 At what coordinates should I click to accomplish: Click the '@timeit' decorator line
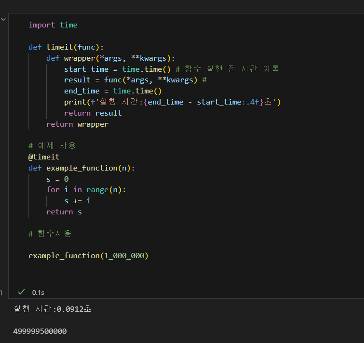pos(44,157)
